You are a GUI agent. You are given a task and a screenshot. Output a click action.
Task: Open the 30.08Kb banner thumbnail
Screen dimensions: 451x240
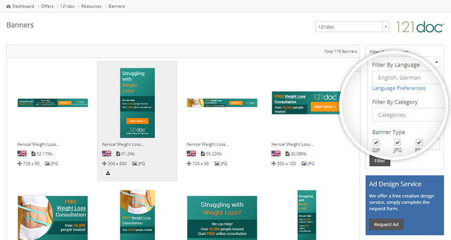point(307,103)
